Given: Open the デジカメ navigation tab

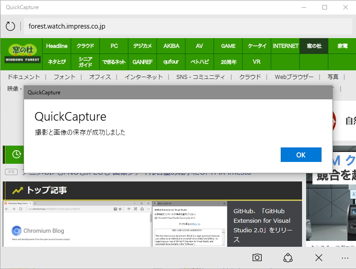Looking at the screenshot, I should click(142, 46).
